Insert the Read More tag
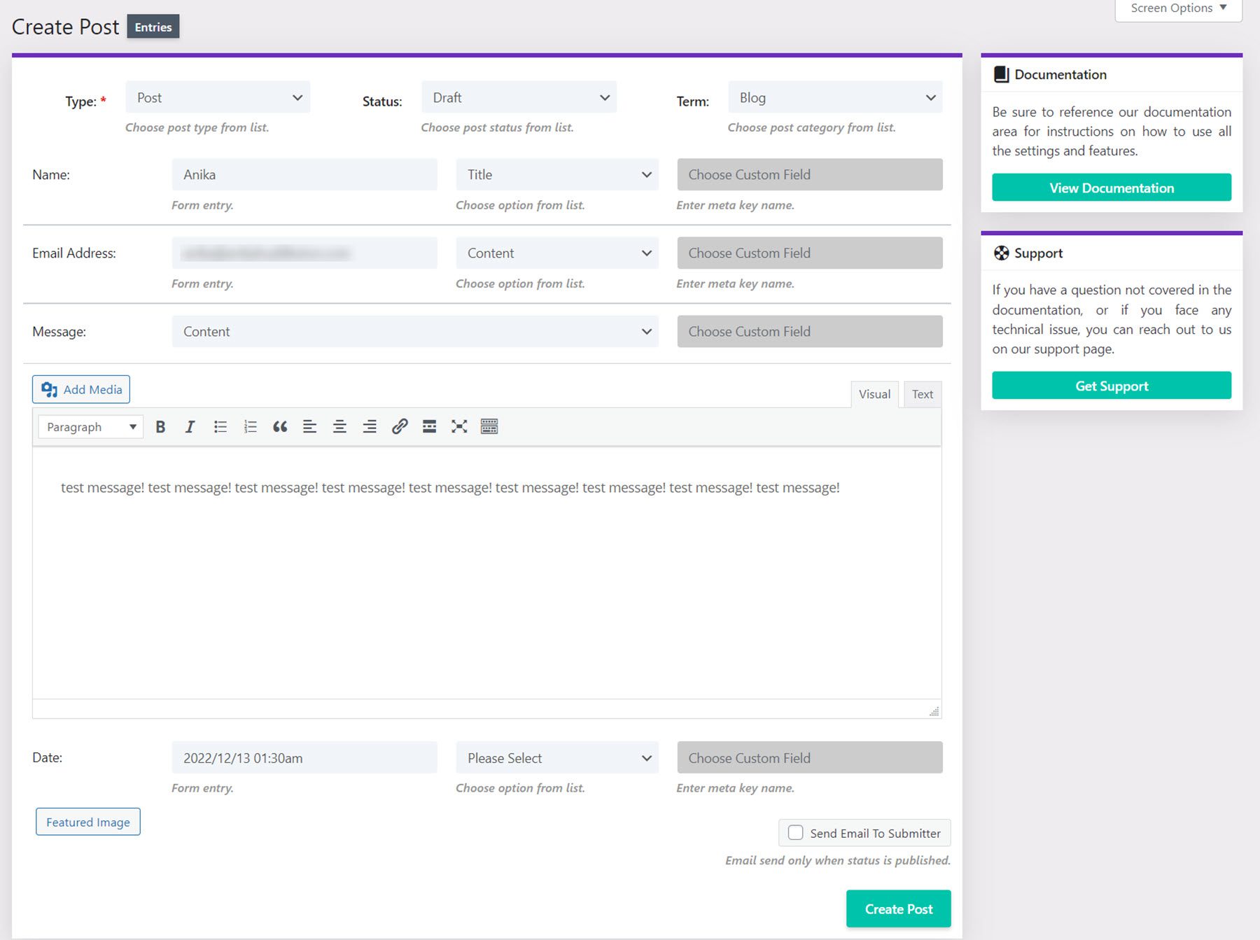 pyautogui.click(x=428, y=426)
